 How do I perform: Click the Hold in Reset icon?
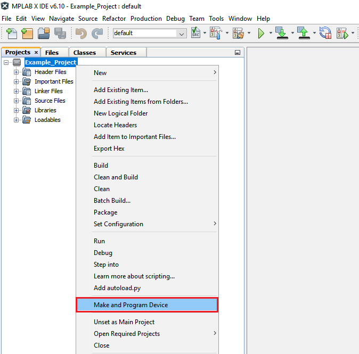tap(325, 33)
